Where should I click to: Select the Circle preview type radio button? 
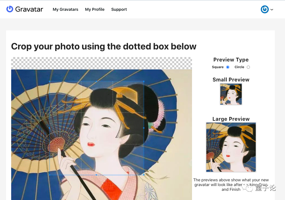pos(248,67)
